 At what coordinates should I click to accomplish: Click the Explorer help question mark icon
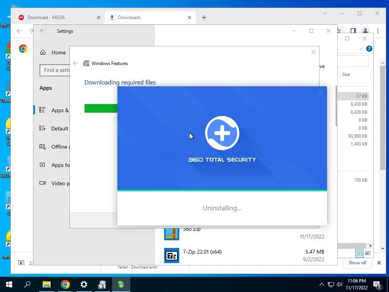[x=369, y=49]
